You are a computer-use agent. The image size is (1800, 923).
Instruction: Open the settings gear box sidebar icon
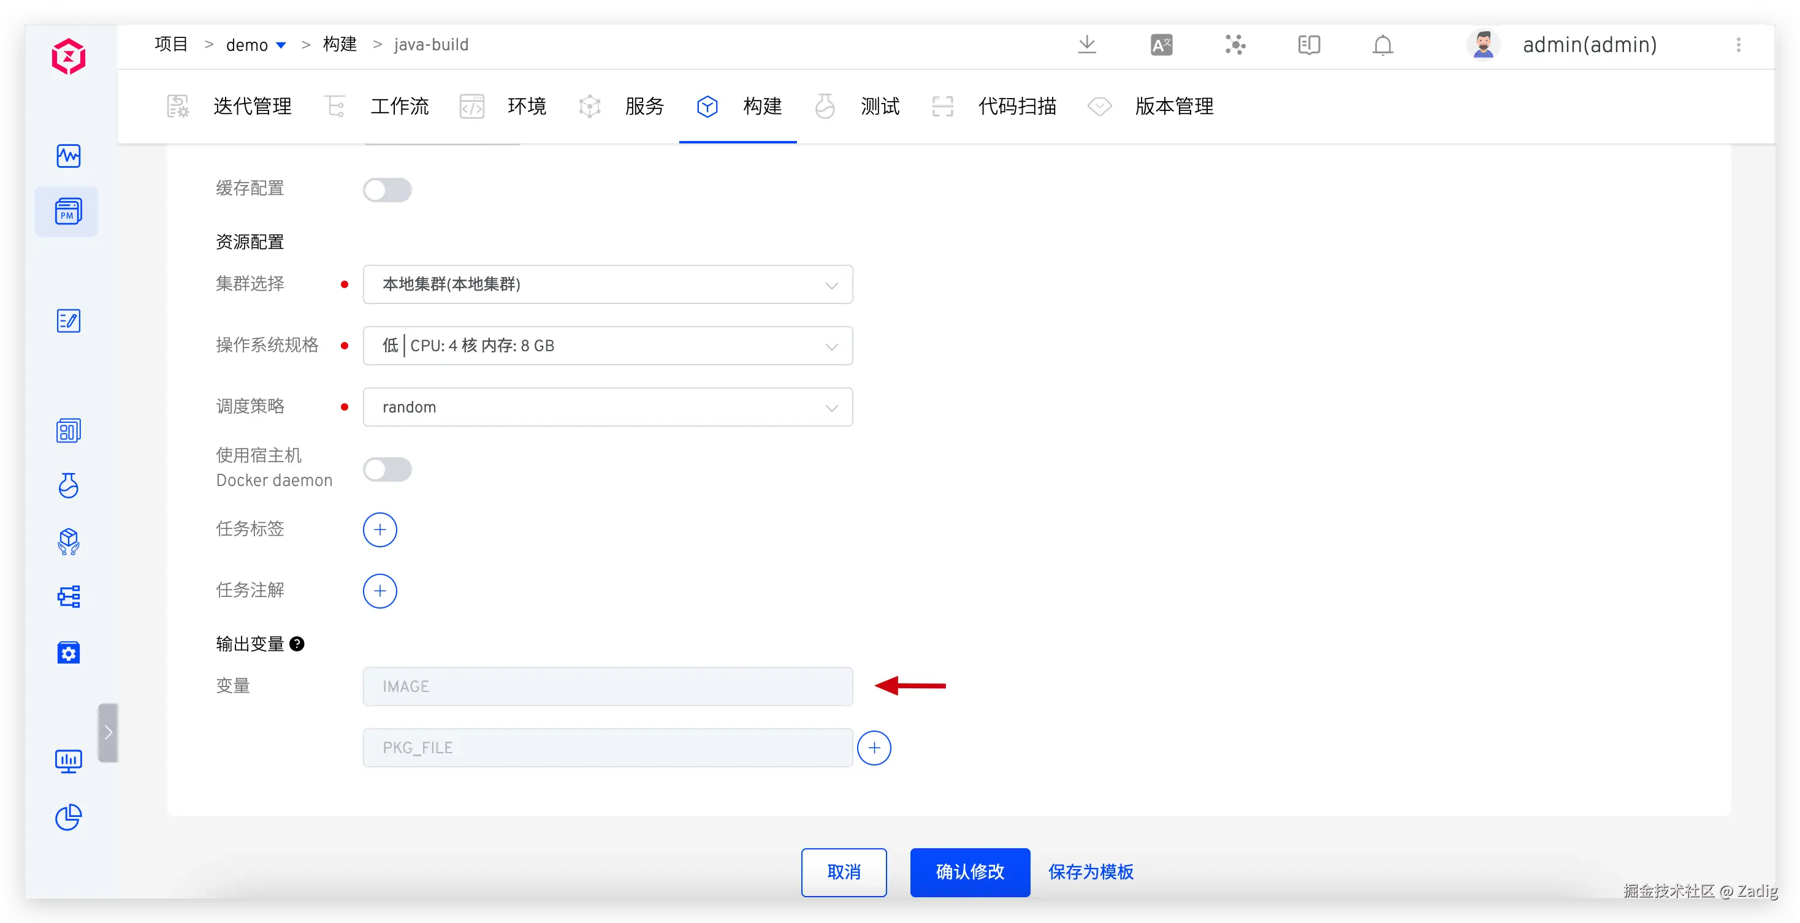coord(69,653)
